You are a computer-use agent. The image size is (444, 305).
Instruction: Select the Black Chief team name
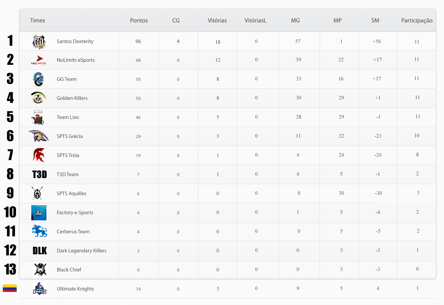point(69,270)
